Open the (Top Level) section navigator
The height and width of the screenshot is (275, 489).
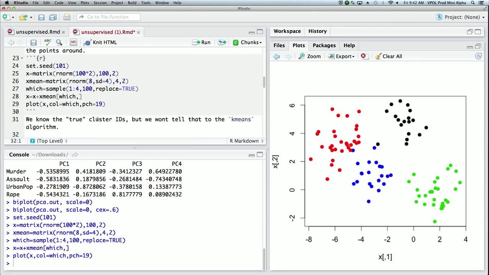(x=49, y=141)
